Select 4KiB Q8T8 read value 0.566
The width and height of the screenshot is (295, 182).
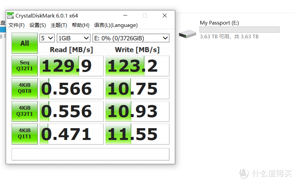coord(72,88)
